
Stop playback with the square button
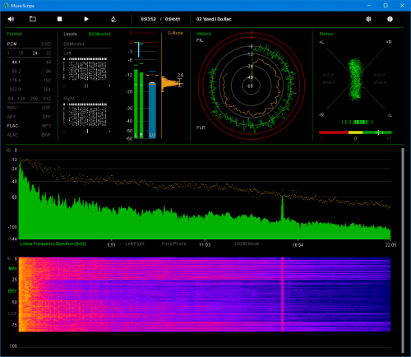[59, 19]
